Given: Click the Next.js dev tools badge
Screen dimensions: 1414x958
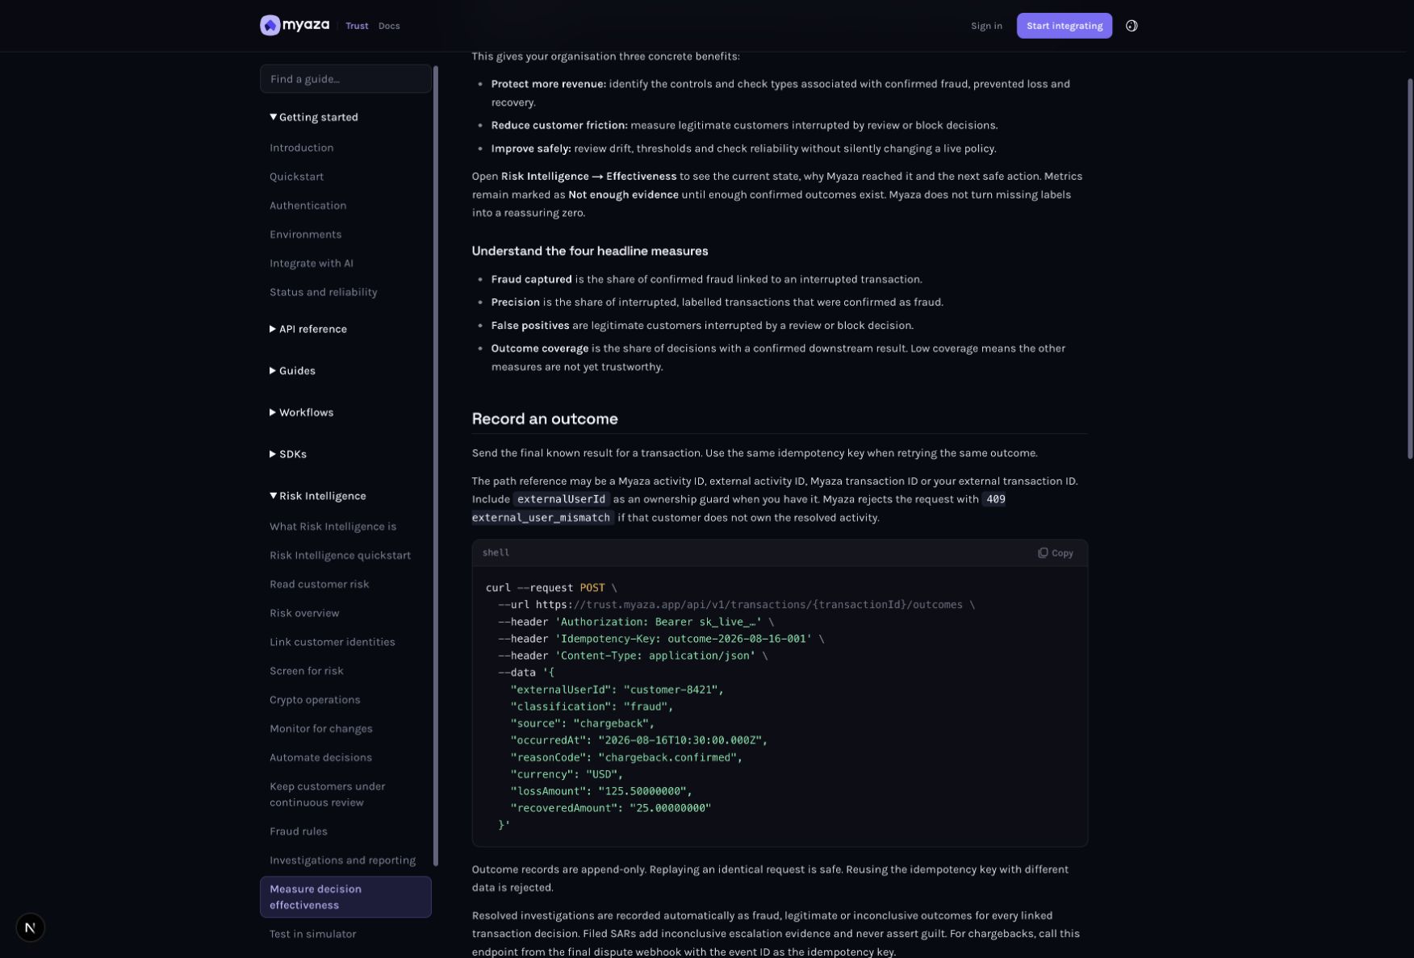Looking at the screenshot, I should [x=30, y=927].
